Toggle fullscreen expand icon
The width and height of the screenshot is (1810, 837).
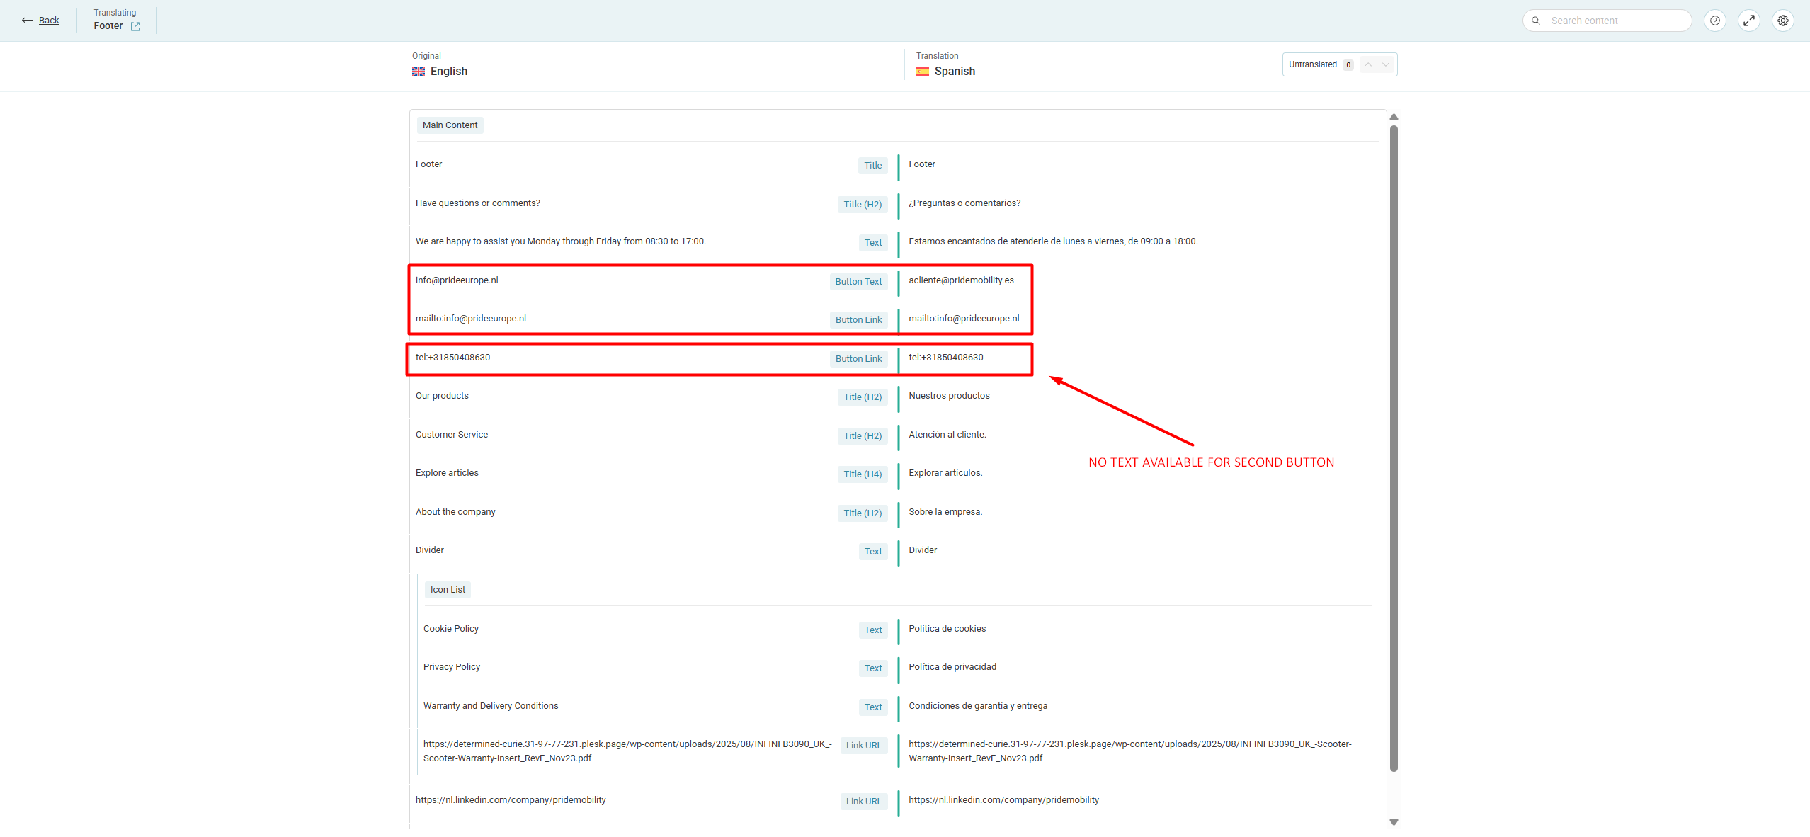pos(1748,21)
